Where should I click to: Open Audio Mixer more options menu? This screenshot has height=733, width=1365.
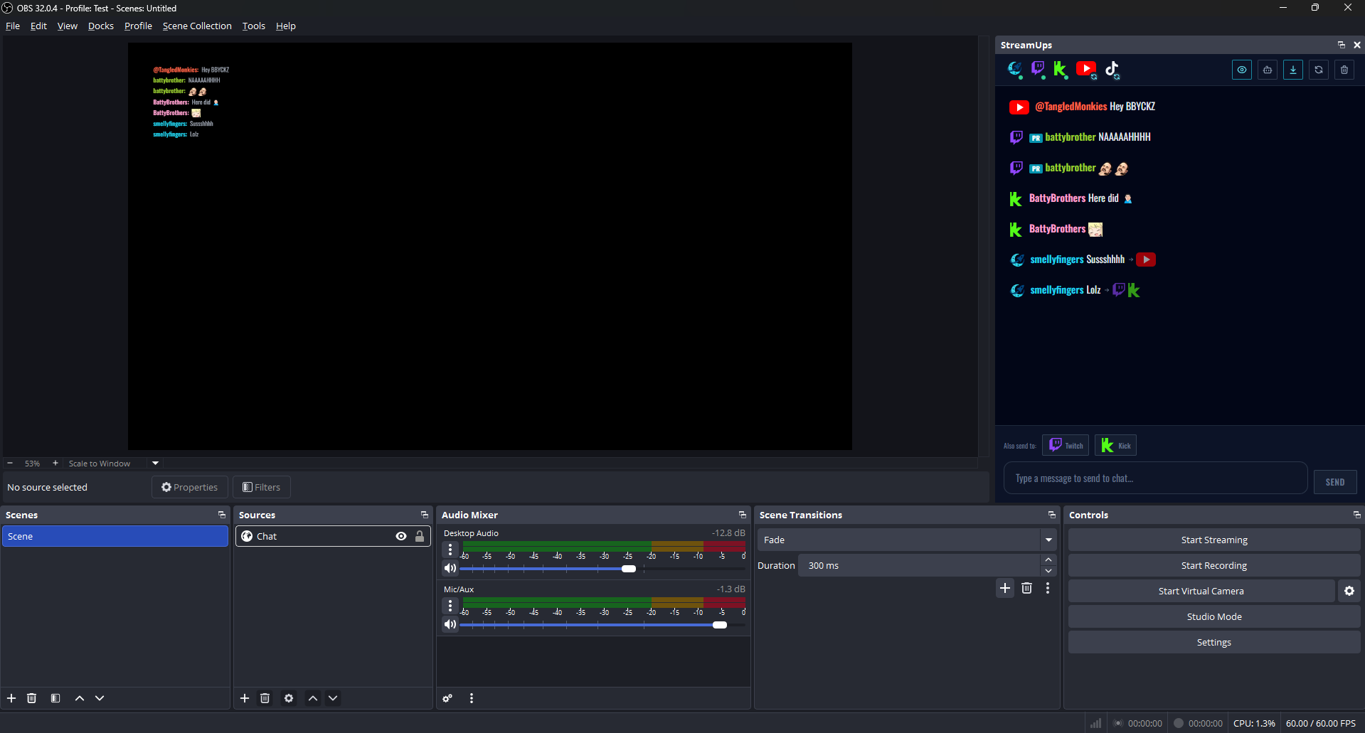[x=472, y=698]
